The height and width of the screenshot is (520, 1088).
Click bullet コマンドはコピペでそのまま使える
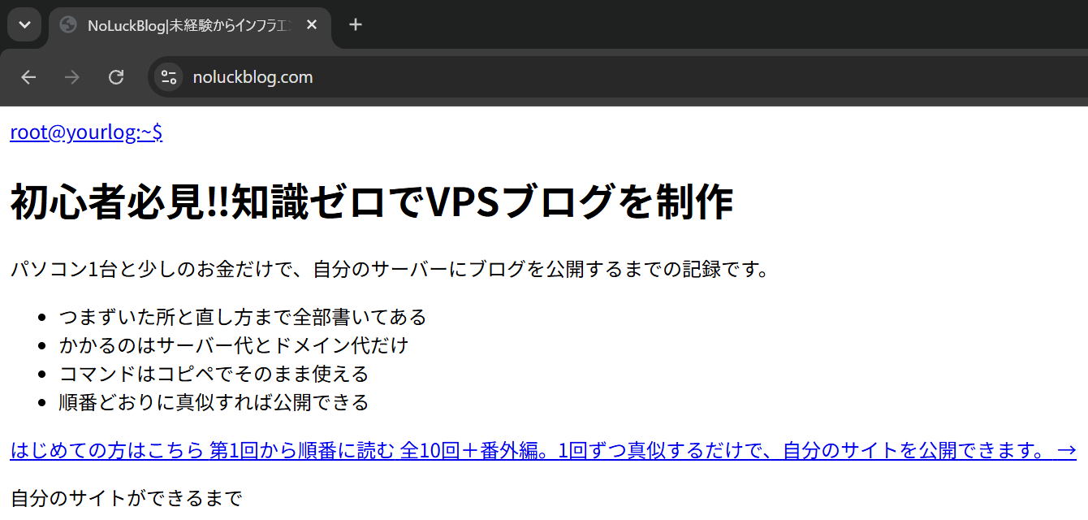214,374
